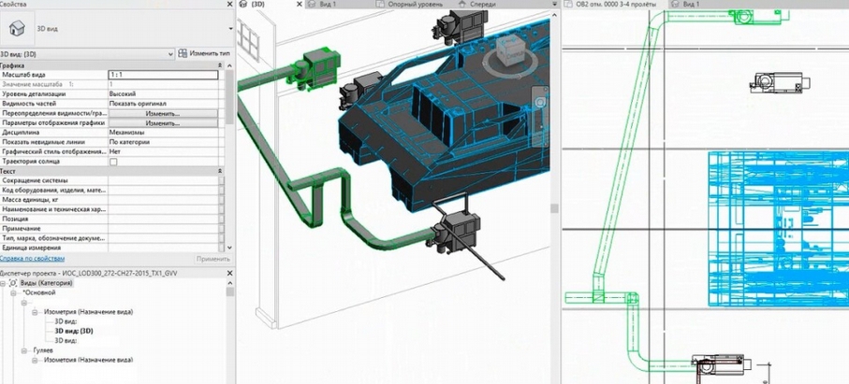Switch to Вид 1 tab next to {3D}

[327, 4]
